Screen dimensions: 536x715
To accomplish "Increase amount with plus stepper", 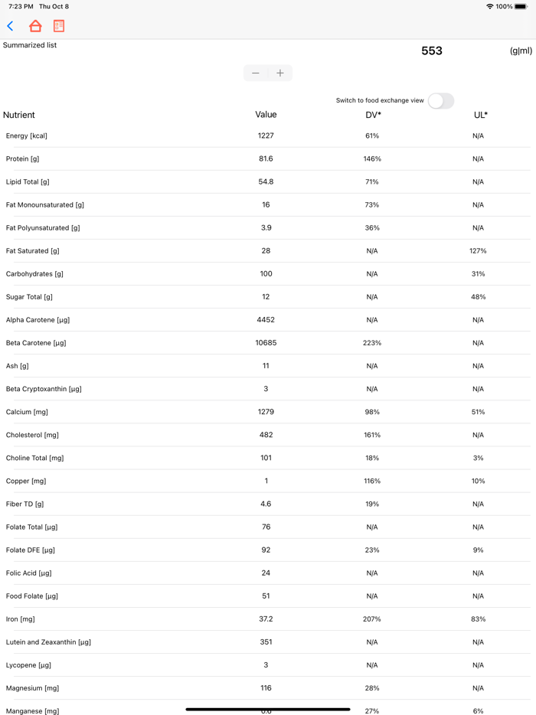I will (280, 73).
